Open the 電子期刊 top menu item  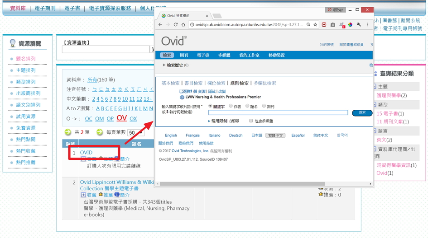[45, 8]
